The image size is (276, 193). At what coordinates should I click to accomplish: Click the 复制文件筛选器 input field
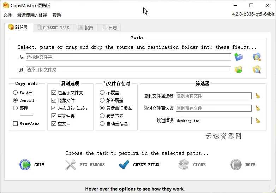214,96
